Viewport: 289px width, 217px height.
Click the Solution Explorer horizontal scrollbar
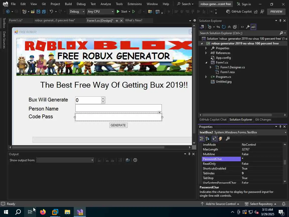click(x=237, y=115)
